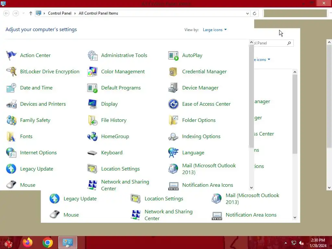Viewport: 332px width, 249px height.
Task: Open the Language globe icon
Action: coord(173,153)
